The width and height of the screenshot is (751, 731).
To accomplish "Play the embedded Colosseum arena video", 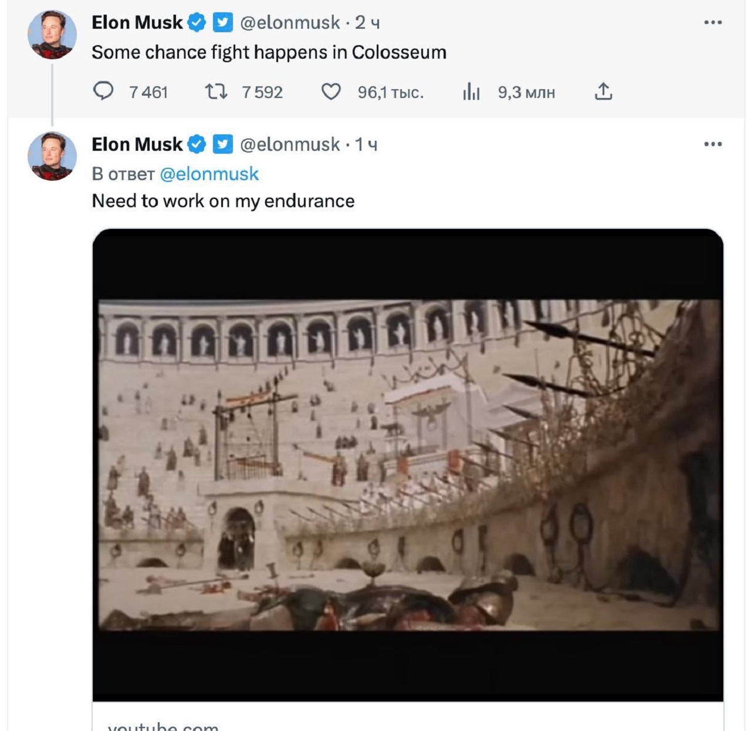I will (408, 465).
